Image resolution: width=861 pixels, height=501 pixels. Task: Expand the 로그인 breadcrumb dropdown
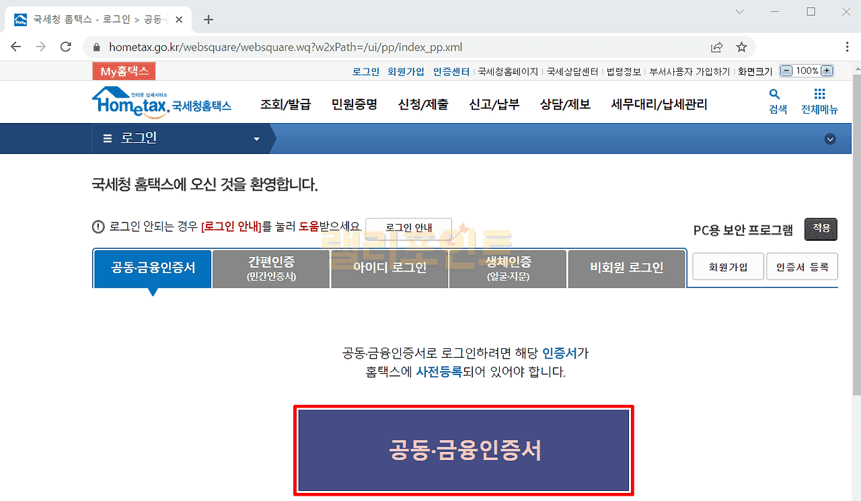[256, 139]
